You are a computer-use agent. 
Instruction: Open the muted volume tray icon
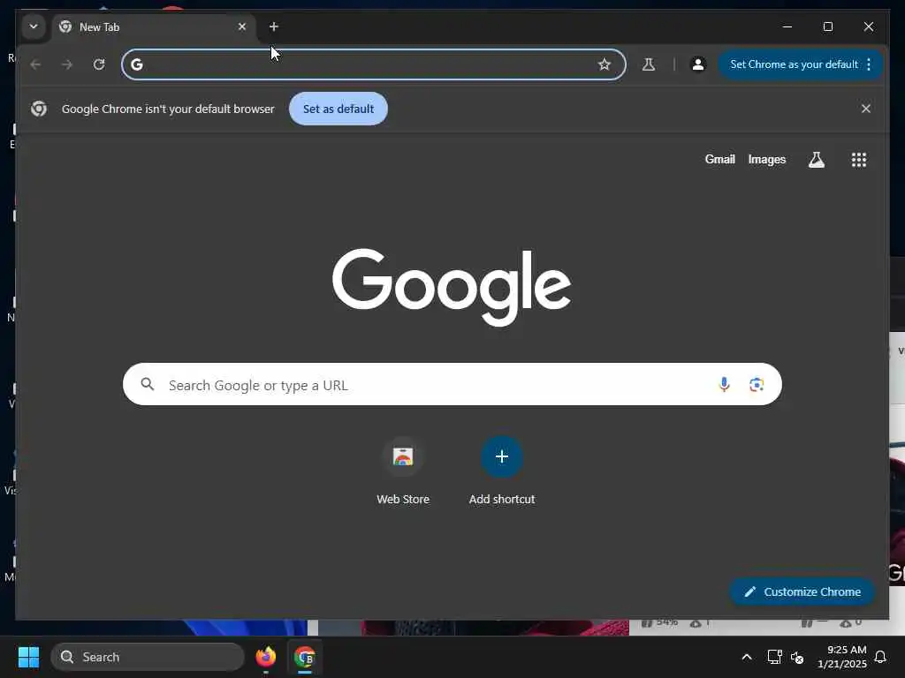(797, 657)
